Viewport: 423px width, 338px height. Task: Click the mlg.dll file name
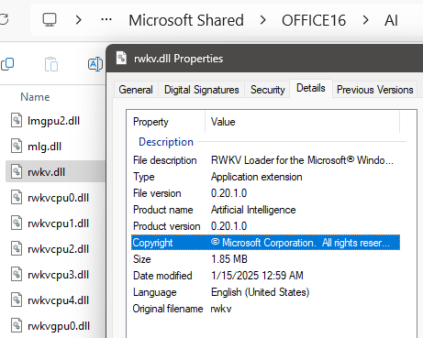44,147
